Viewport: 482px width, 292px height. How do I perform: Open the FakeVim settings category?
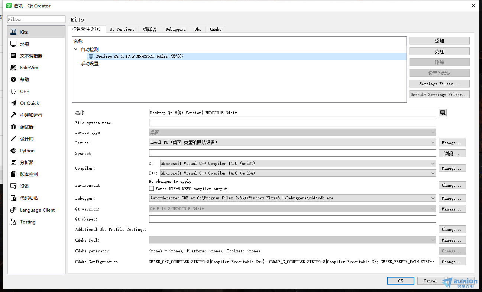(x=36, y=67)
